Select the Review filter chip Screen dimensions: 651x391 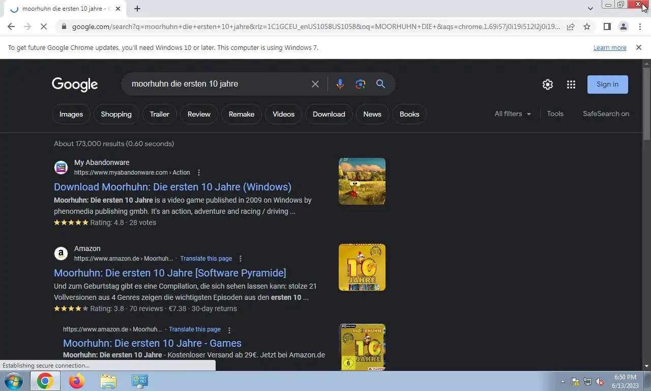coord(199,114)
